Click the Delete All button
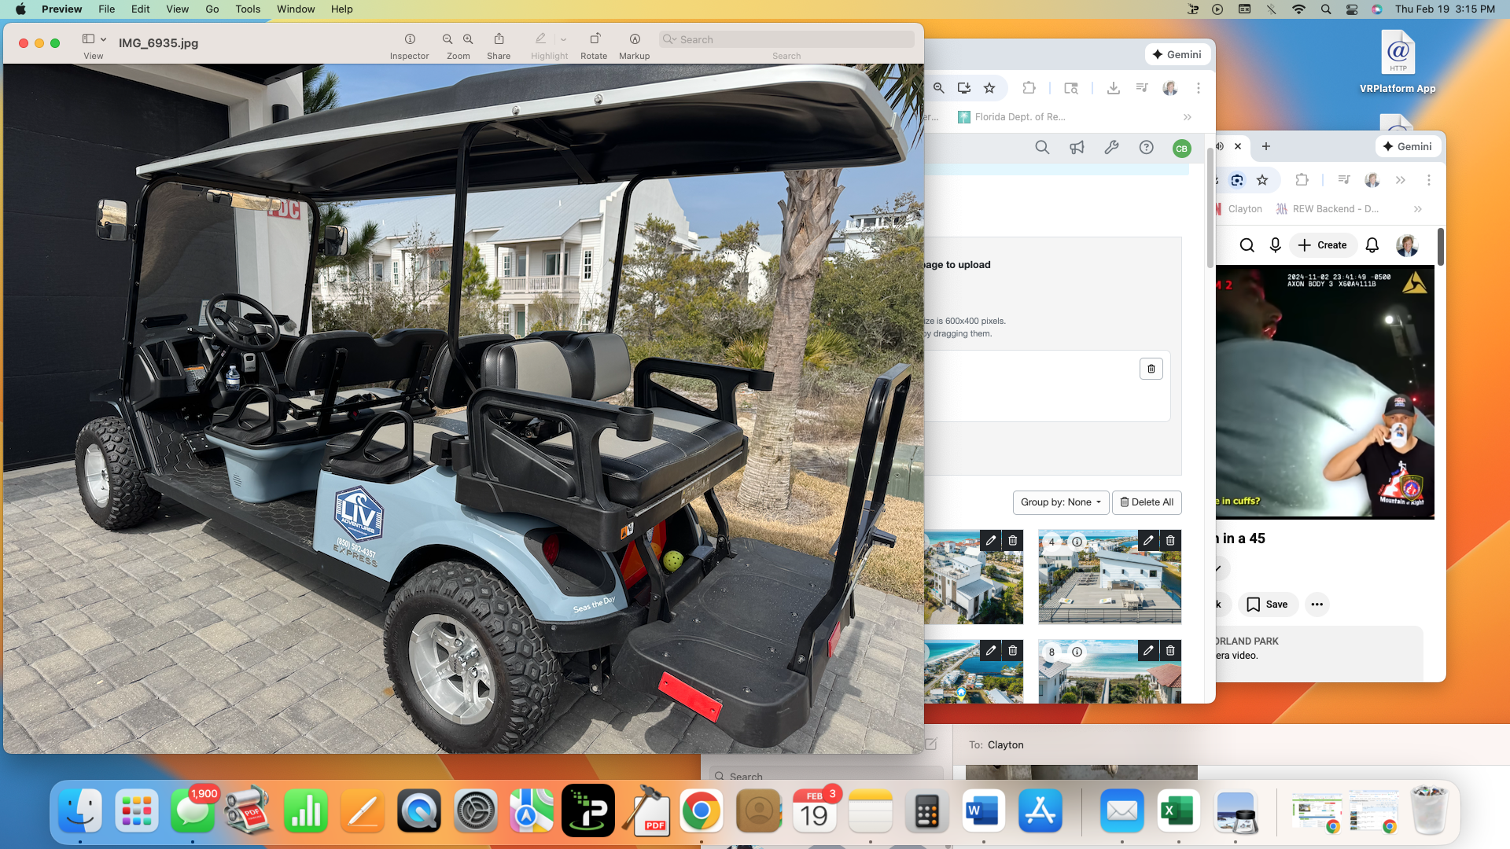The image size is (1510, 849). point(1147,502)
